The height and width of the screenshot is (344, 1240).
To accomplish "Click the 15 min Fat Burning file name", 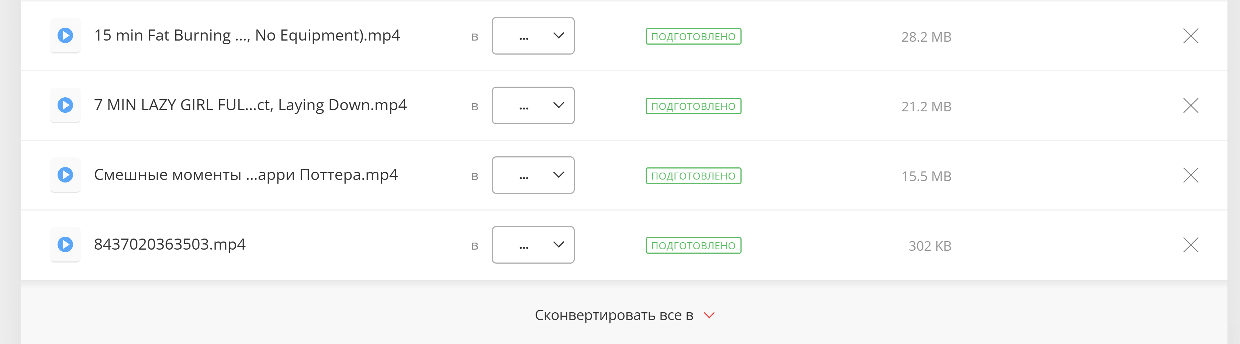I will point(246,36).
